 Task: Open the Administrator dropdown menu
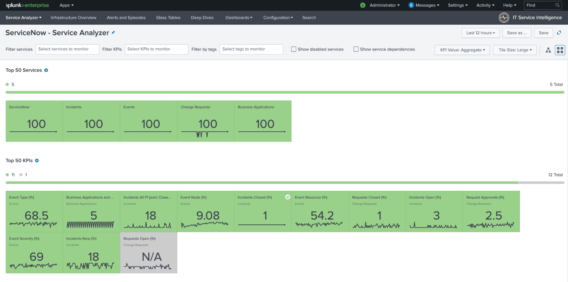[x=384, y=5]
